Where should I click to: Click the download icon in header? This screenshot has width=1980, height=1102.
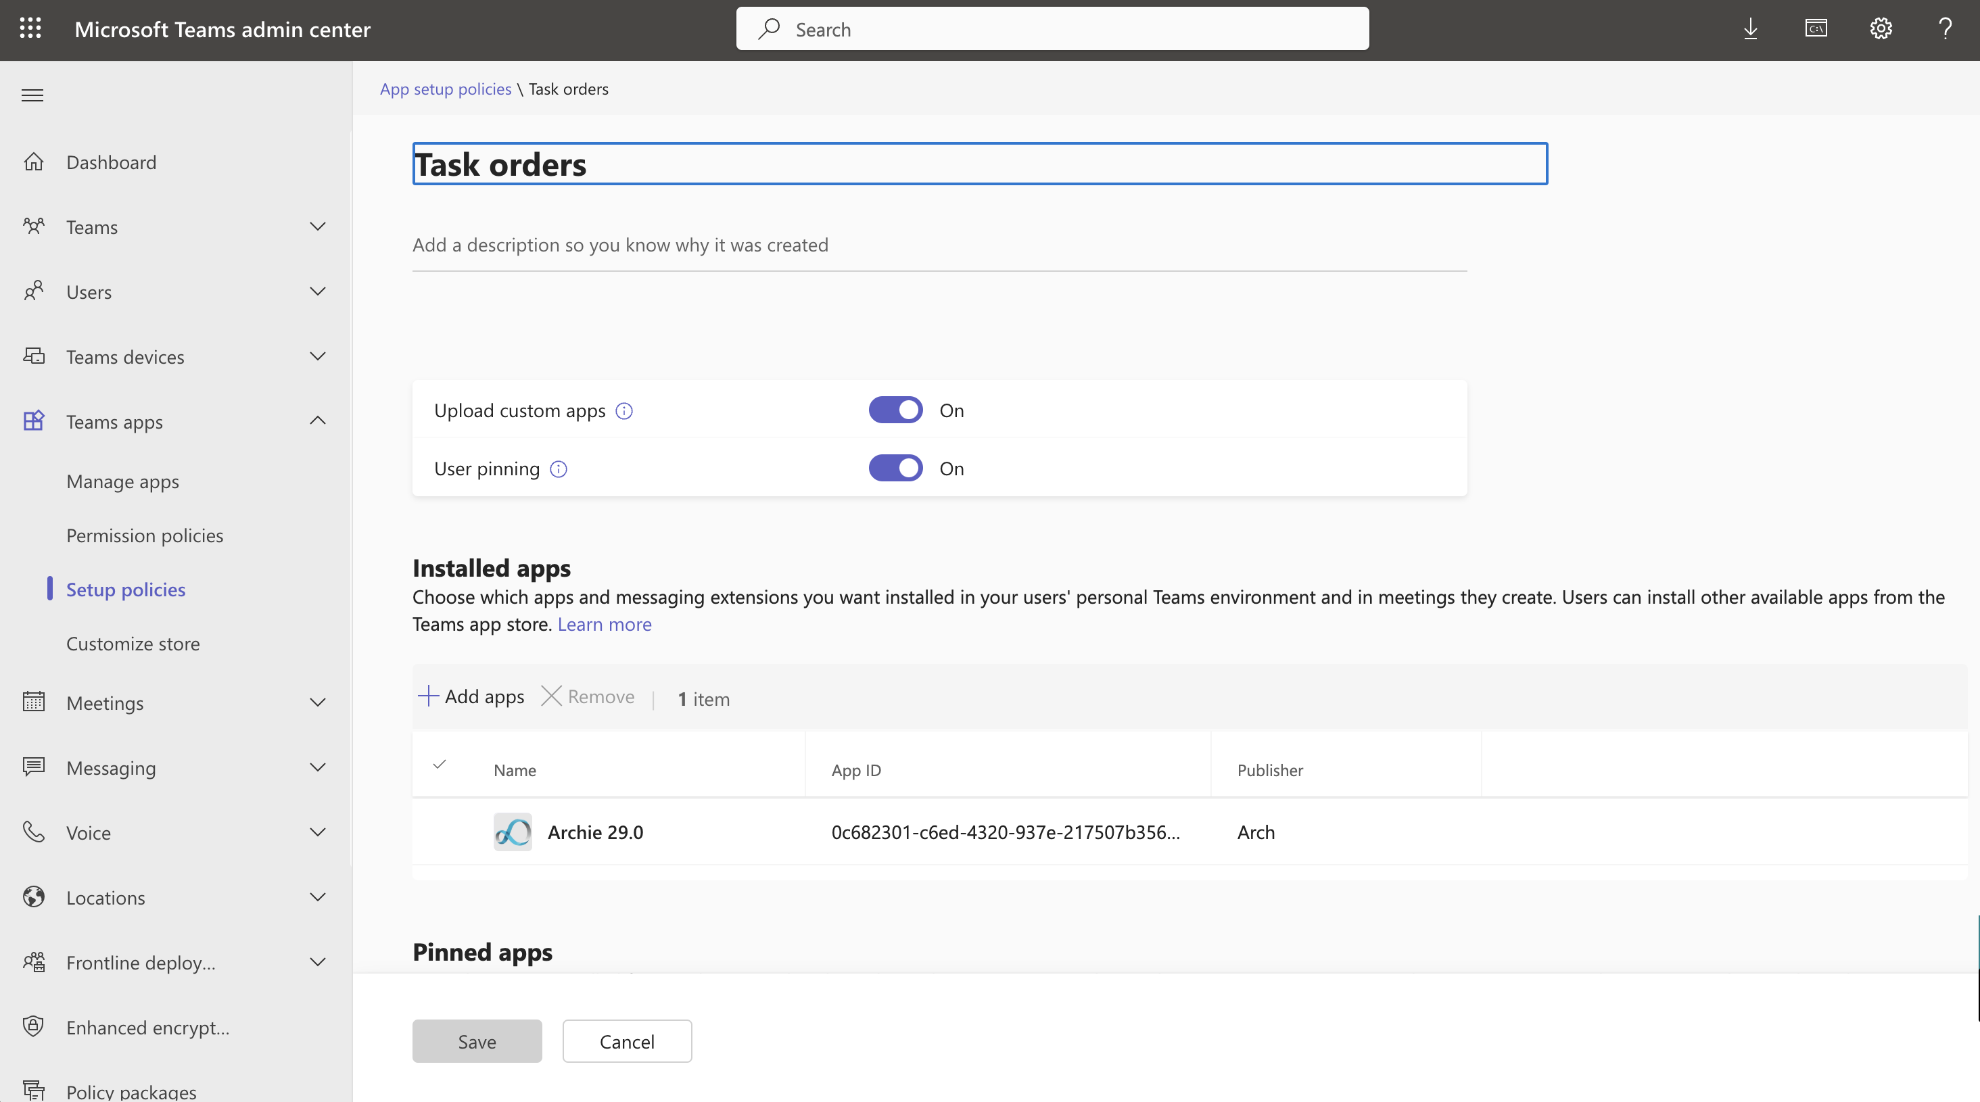tap(1750, 29)
